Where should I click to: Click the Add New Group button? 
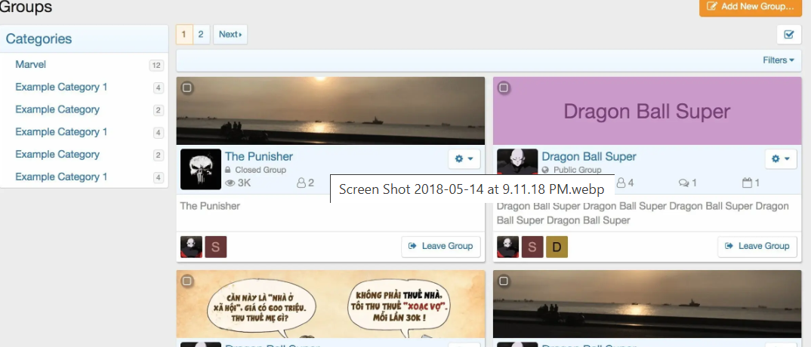point(750,7)
